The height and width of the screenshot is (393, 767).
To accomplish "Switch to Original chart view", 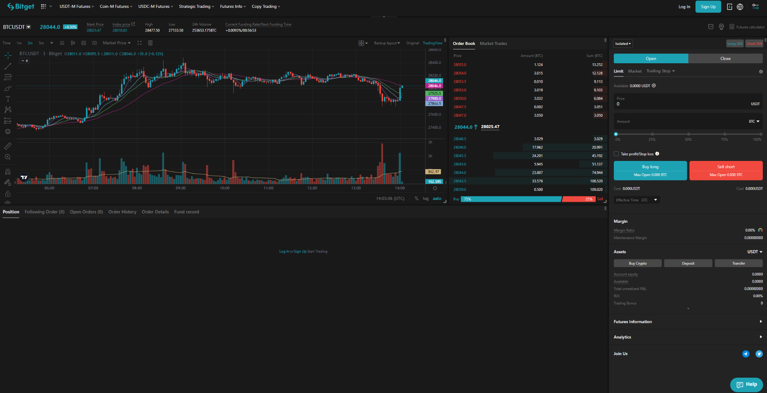I will pos(413,43).
